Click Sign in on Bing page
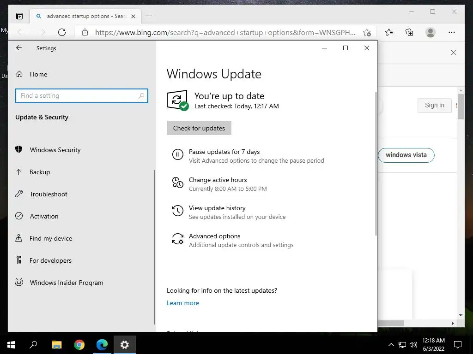This screenshot has width=473, height=354. [x=434, y=106]
